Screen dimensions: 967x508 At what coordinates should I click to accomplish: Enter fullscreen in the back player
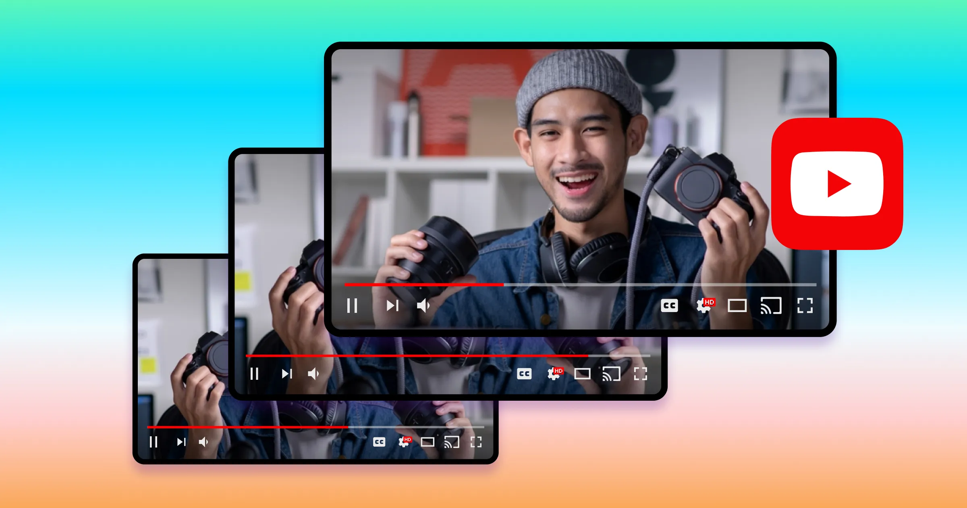coord(476,442)
